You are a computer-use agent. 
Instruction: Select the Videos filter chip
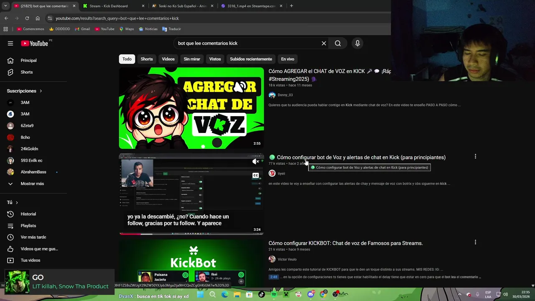click(x=168, y=59)
